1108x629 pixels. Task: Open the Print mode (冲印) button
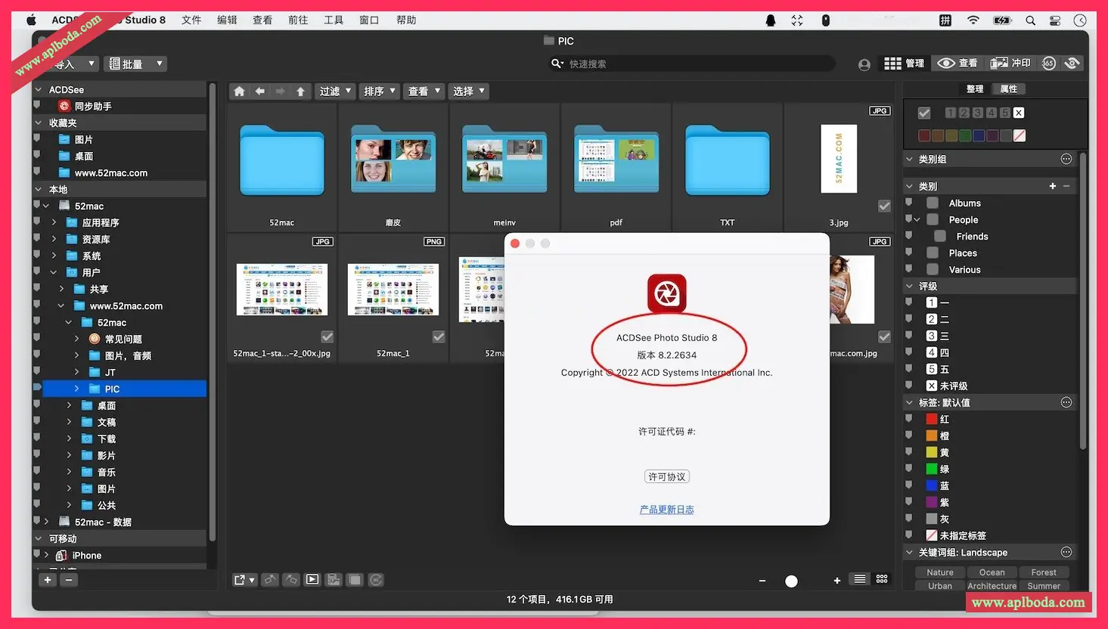1010,64
